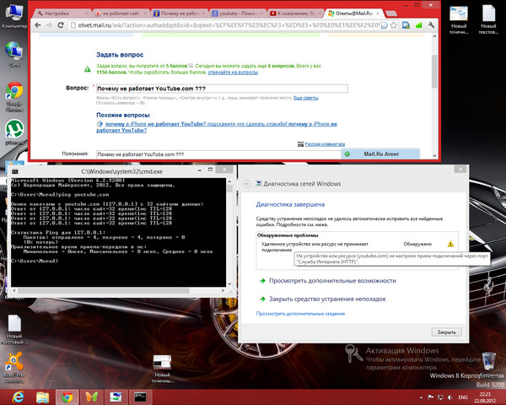Image resolution: width=506 pixels, height=405 pixels.
Task: Click the cmd window horizontal scrollbar
Action: pos(103,290)
